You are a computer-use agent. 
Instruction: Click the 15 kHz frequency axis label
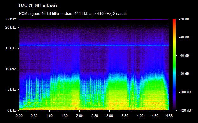[x=10, y=48]
